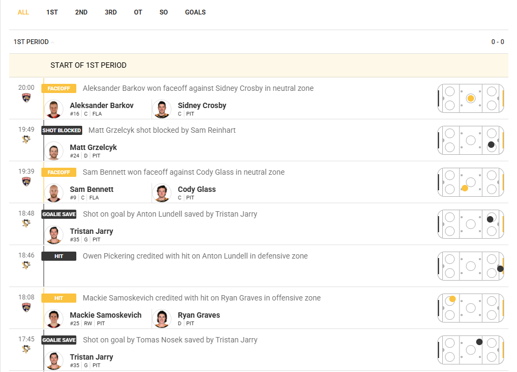Open Sam Bennett player name link
This screenshot has width=517, height=372.
point(92,189)
